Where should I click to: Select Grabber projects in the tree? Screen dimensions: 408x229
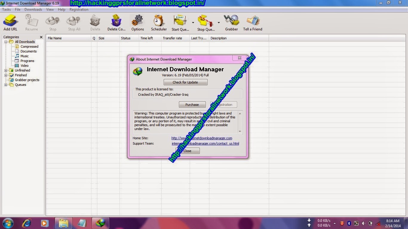[27, 80]
